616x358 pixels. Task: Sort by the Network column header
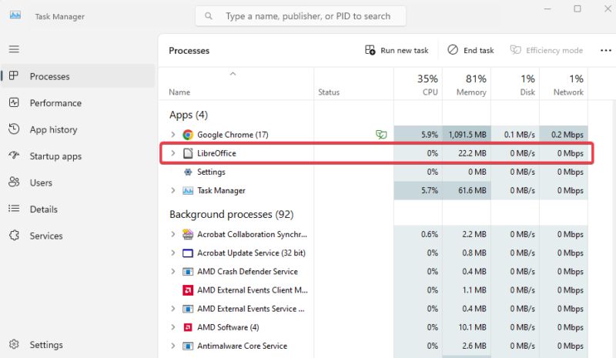coord(564,84)
